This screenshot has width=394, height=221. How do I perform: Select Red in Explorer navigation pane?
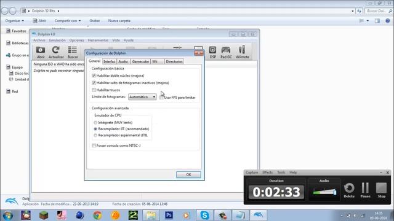[x=12, y=91]
